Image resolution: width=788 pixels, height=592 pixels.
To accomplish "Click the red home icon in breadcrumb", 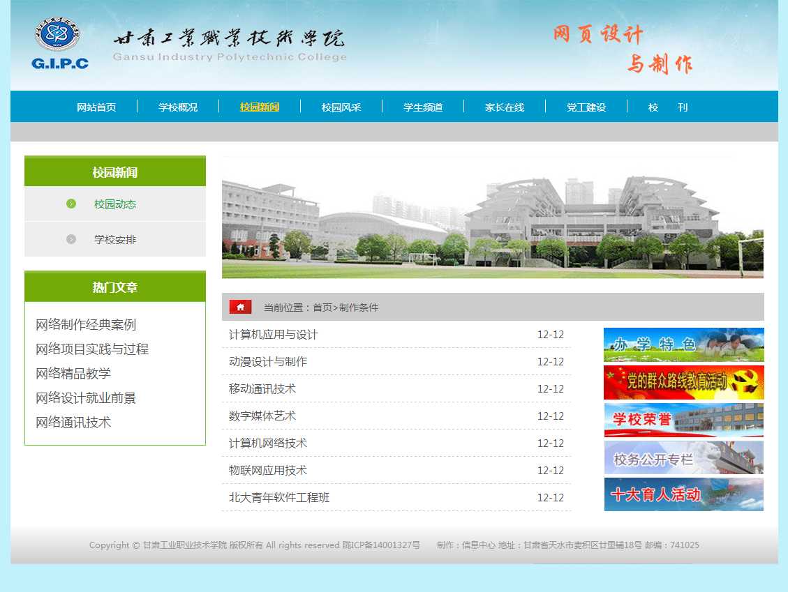I will [x=240, y=307].
